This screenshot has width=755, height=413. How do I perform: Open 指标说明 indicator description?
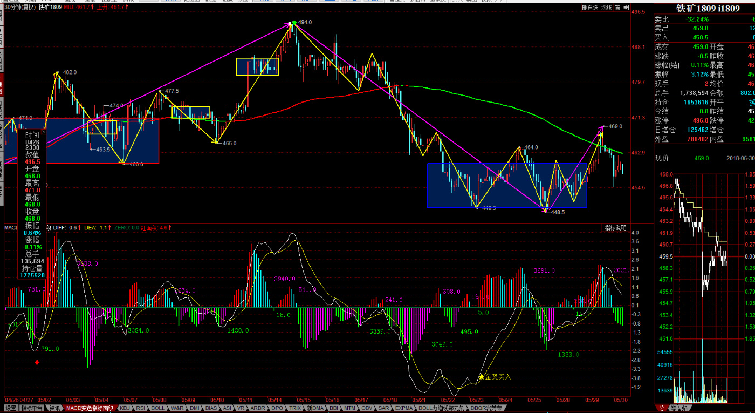615,228
